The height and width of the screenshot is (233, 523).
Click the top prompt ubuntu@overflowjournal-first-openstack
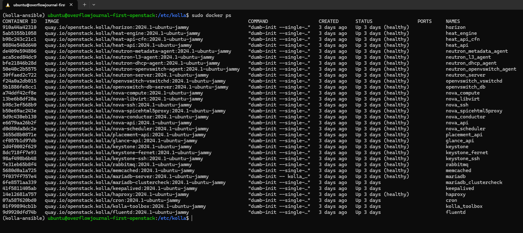coord(101,15)
